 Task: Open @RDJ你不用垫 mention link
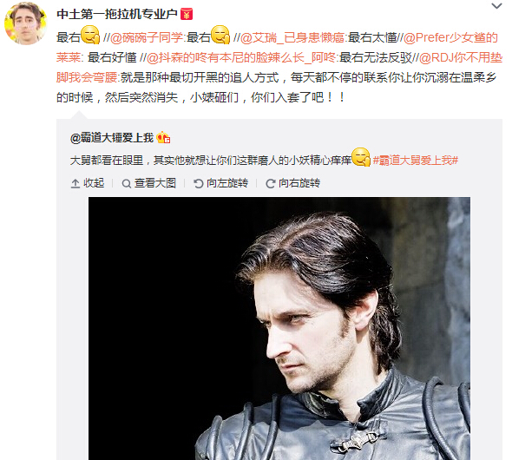tap(461, 58)
